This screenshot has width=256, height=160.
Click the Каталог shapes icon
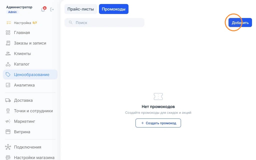(x=8, y=64)
